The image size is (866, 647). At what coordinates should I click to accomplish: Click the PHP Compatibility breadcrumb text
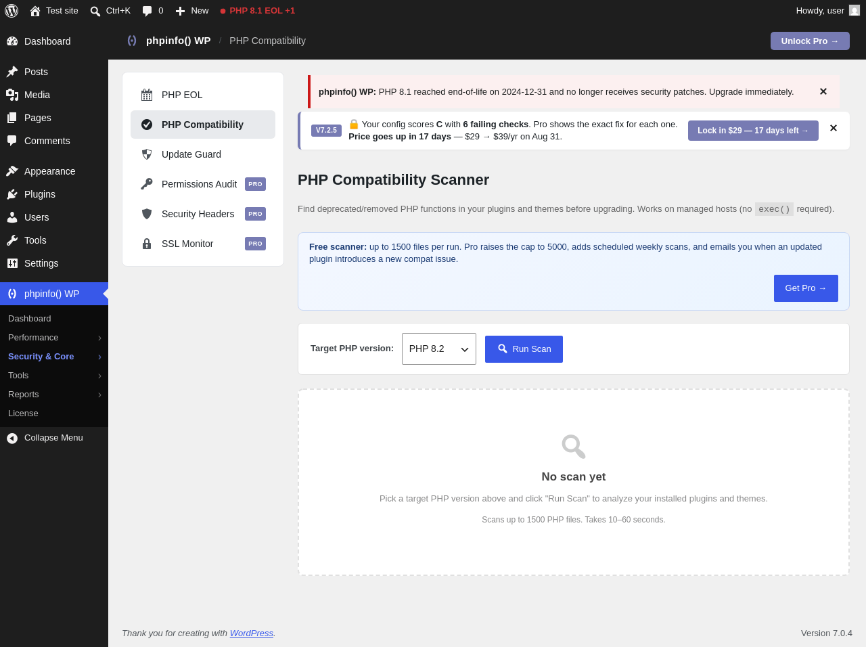coord(267,41)
